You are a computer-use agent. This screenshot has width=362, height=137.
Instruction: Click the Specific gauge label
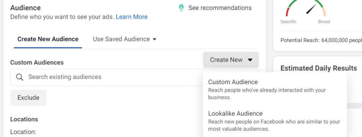pos(288,22)
